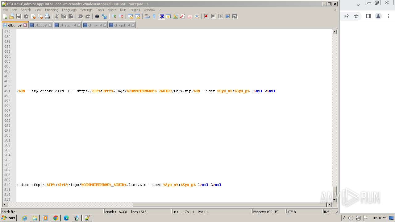Click the volume speaker tray icon

click(x=351, y=218)
